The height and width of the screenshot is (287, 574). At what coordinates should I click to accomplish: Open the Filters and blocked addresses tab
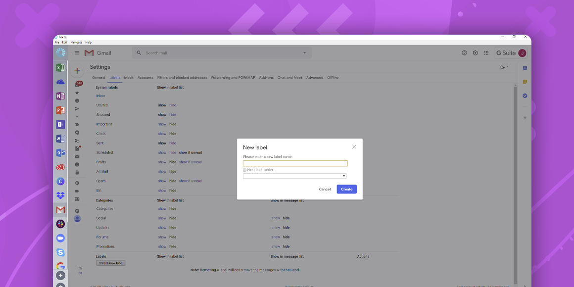182,78
